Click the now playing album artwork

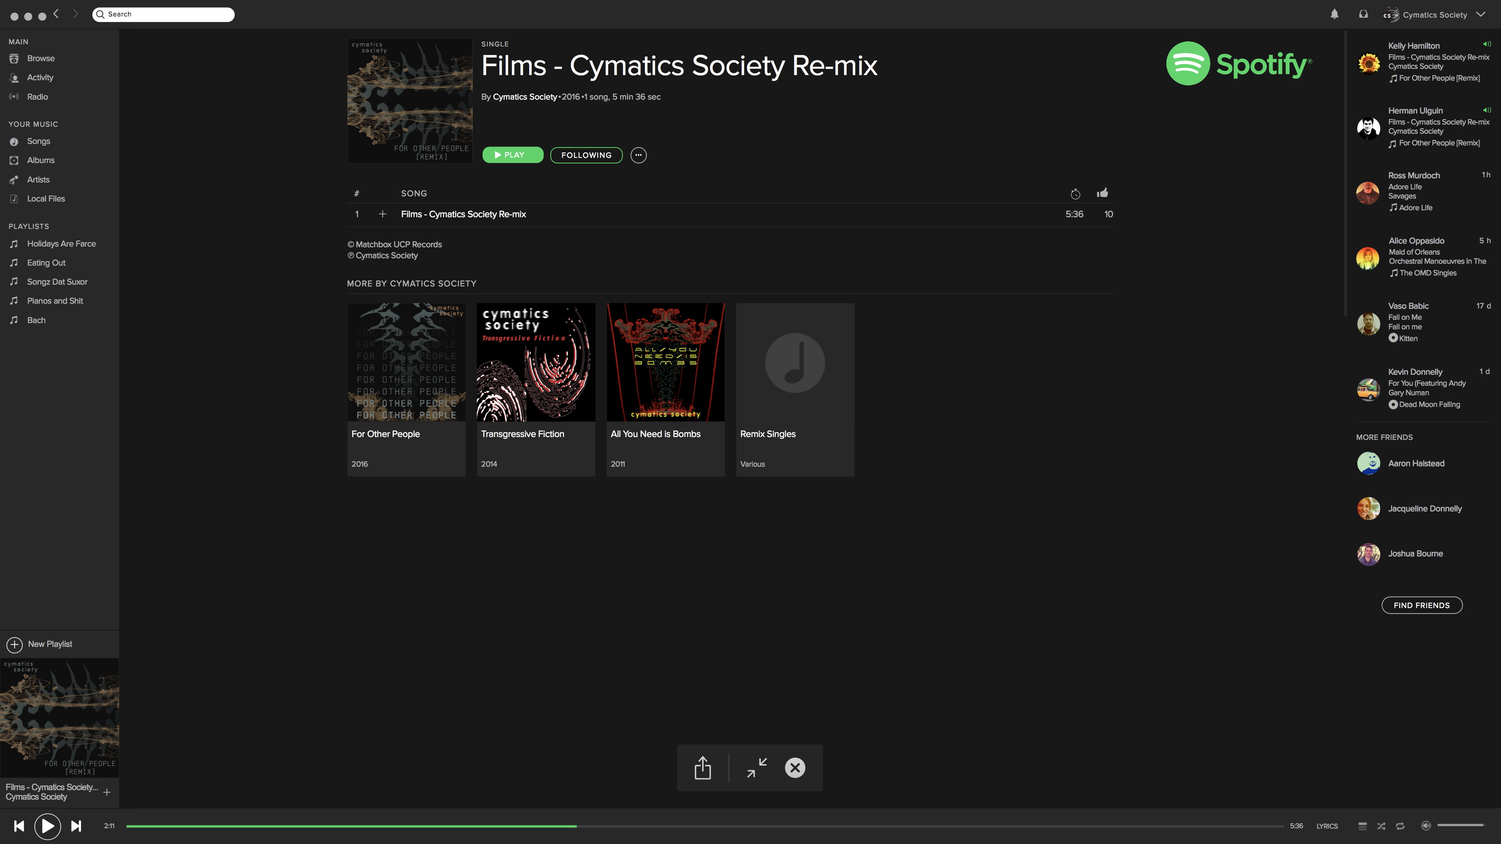point(59,718)
